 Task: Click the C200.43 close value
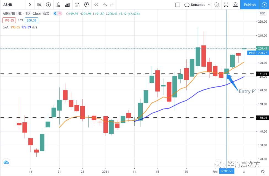111,14
